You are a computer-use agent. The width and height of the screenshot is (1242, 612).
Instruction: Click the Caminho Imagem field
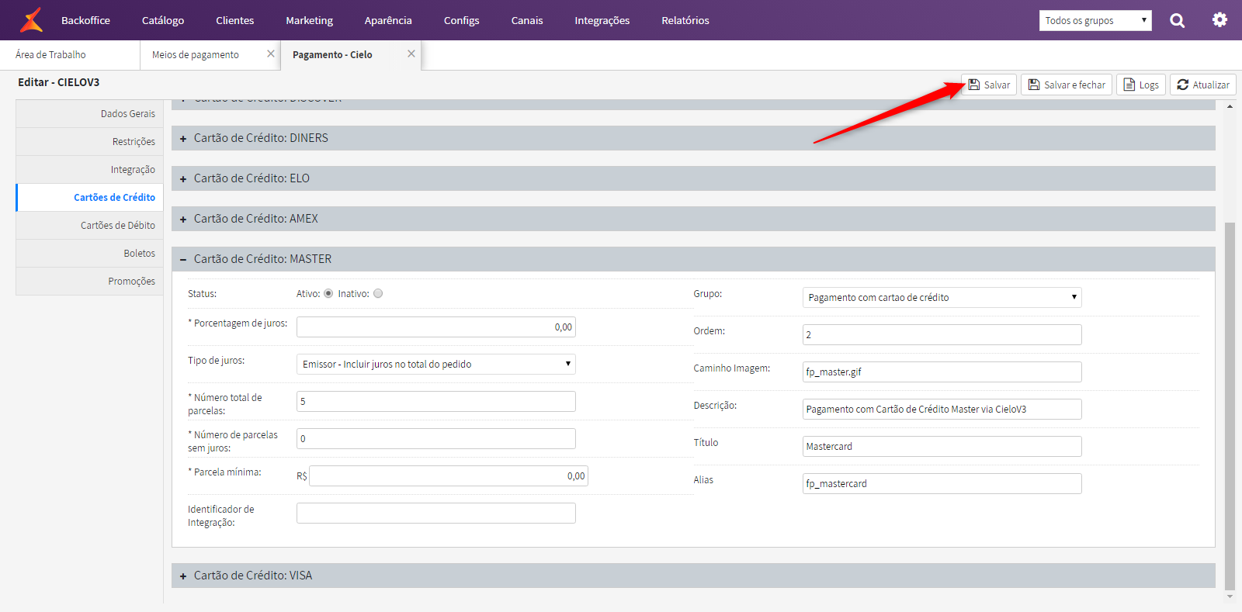[942, 372]
